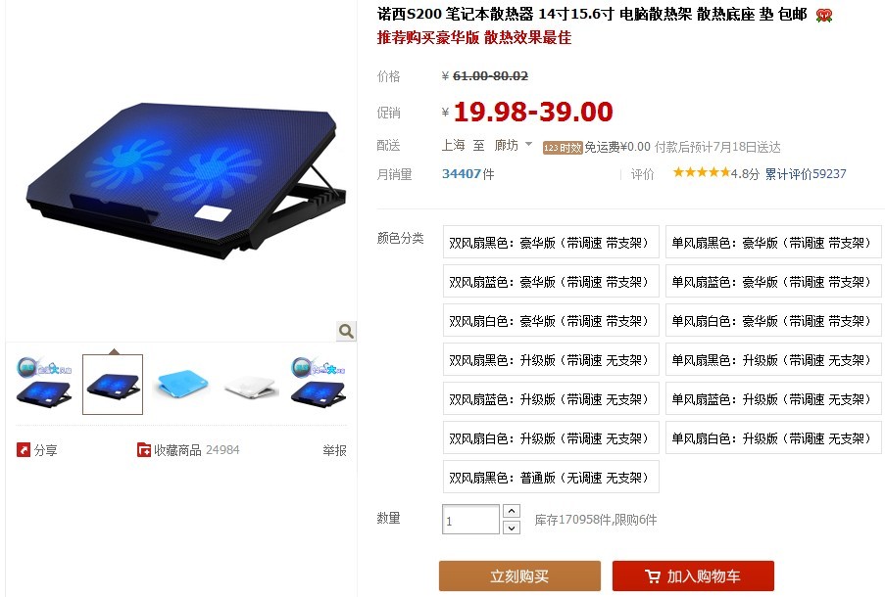The height and width of the screenshot is (597, 885).
Task: Click the 123时效 delivery badge icon
Action: tap(563, 148)
